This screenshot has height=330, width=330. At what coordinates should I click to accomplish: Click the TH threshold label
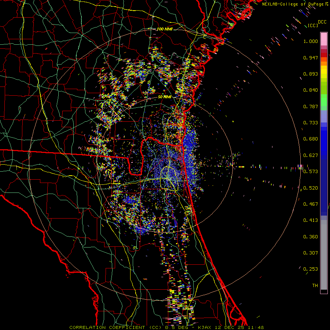click(x=315, y=286)
